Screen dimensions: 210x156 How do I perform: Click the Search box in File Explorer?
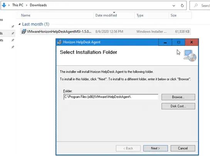[200, 5]
